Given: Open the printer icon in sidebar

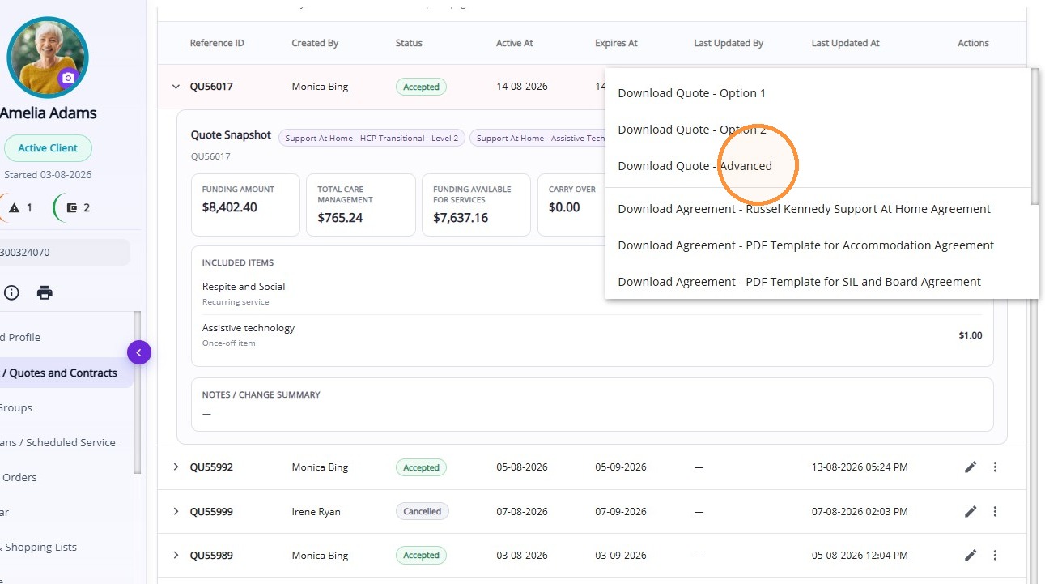Looking at the screenshot, I should click(45, 292).
